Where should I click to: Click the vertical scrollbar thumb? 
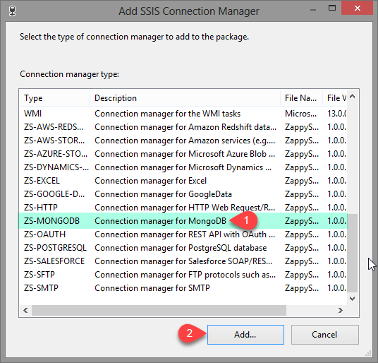tap(352, 253)
